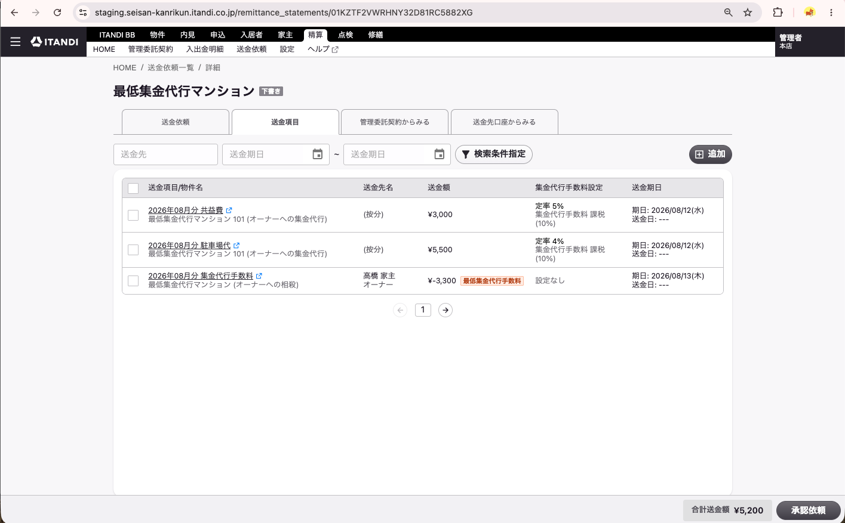The width and height of the screenshot is (845, 523).
Task: Switch to 送金先口座からみる tab
Action: [x=504, y=122]
